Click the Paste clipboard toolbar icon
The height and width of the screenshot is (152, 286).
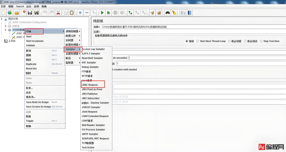click(x=72, y=13)
